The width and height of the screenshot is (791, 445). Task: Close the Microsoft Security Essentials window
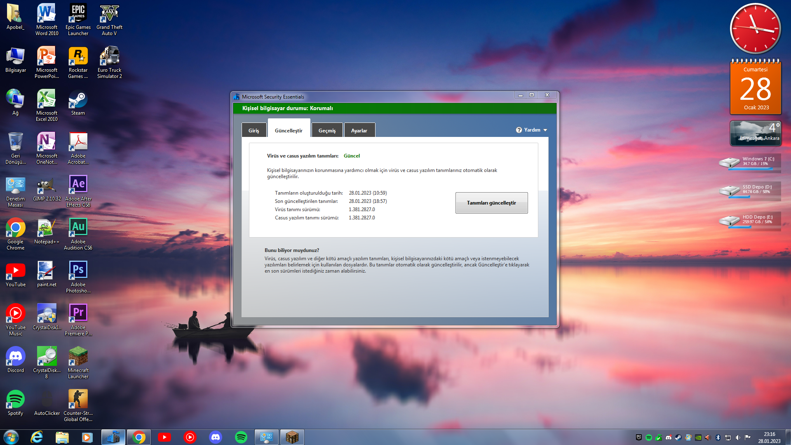coord(547,95)
